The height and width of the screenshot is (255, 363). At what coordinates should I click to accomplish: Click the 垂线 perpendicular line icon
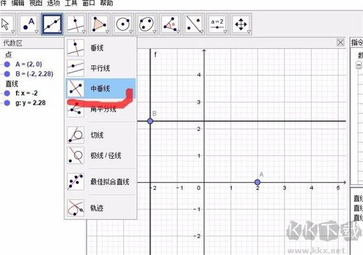pyautogui.click(x=75, y=48)
